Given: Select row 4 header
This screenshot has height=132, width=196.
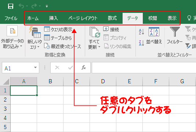Looking at the screenshot, I should coord(5,118).
